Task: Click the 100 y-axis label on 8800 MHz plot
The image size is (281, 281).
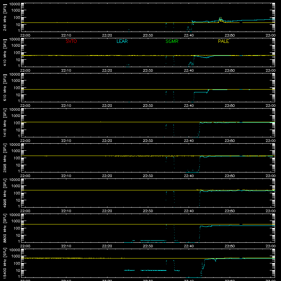Action: point(17,228)
